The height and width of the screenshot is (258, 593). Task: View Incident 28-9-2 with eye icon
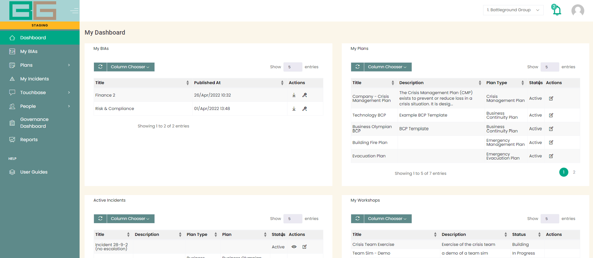click(294, 247)
